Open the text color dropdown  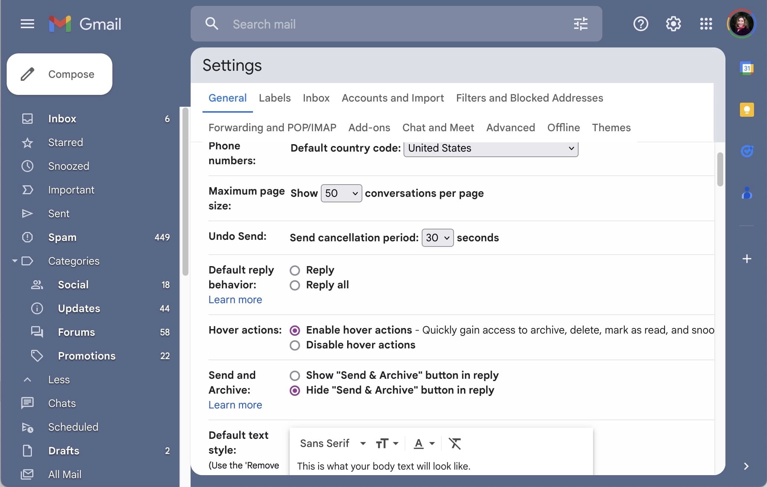[x=424, y=443]
